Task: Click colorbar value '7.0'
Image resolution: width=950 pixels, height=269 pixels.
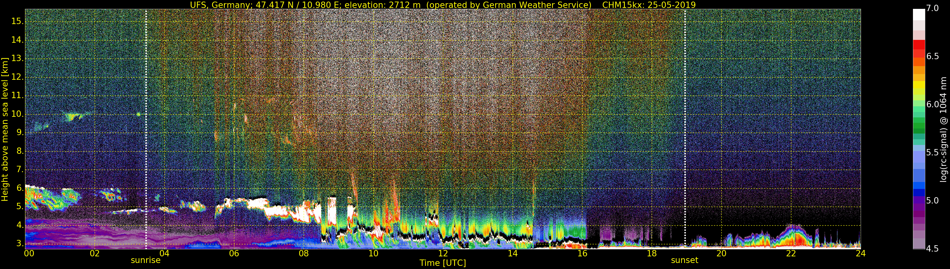Action: 932,9
